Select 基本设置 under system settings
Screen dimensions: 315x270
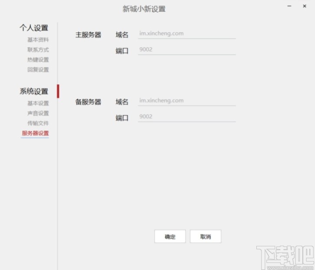(38, 103)
